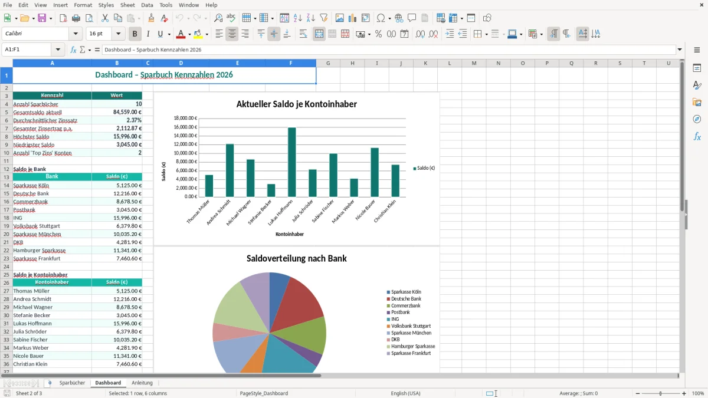This screenshot has width=708, height=398.
Task: Click Increase Indent icon
Action: click(x=450, y=34)
